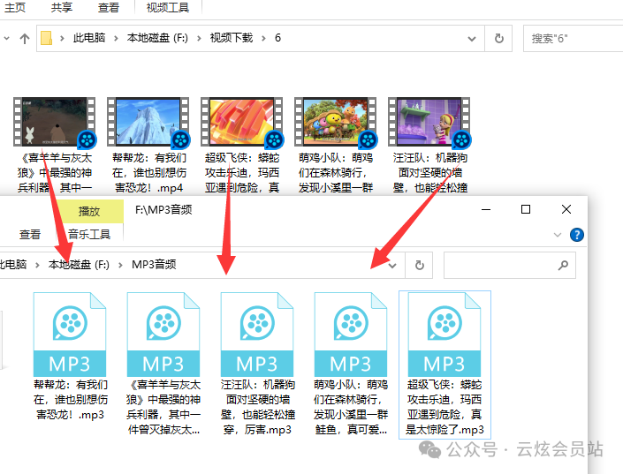Click the 汪汪队 video file name text
623x474 pixels.
(429, 173)
